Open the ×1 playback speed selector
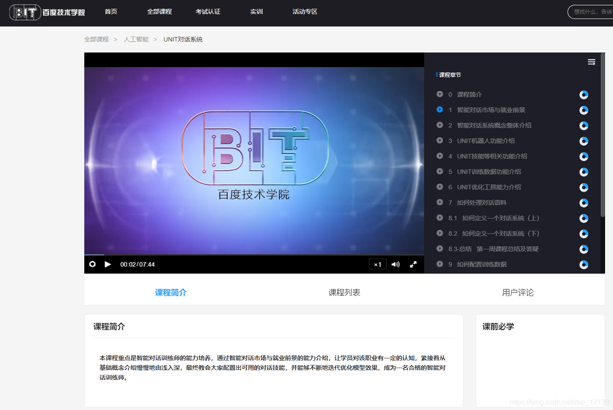The height and width of the screenshot is (410, 613). pos(378,264)
